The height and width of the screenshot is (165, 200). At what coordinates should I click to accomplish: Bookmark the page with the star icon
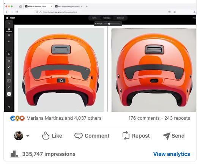[169, 12]
